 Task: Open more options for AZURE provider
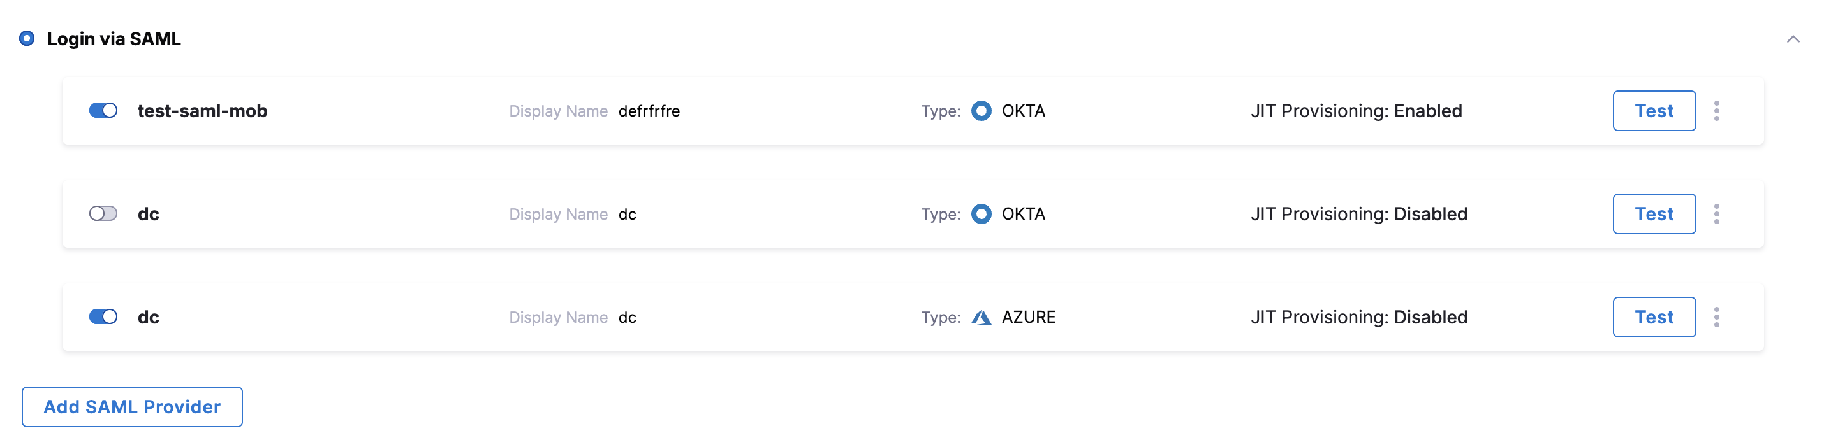tap(1716, 317)
